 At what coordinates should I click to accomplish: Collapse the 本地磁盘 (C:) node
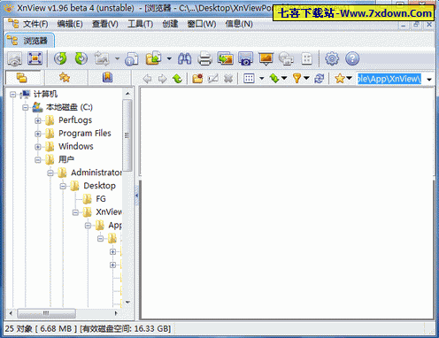click(26, 107)
